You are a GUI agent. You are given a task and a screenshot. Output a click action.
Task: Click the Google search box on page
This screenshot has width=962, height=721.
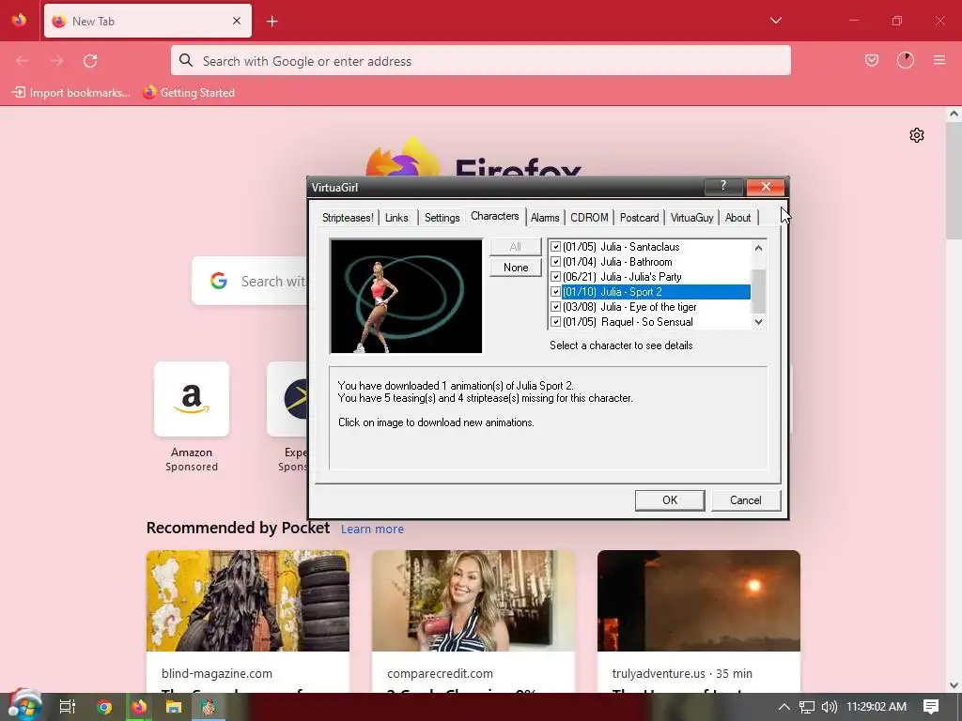point(250,282)
